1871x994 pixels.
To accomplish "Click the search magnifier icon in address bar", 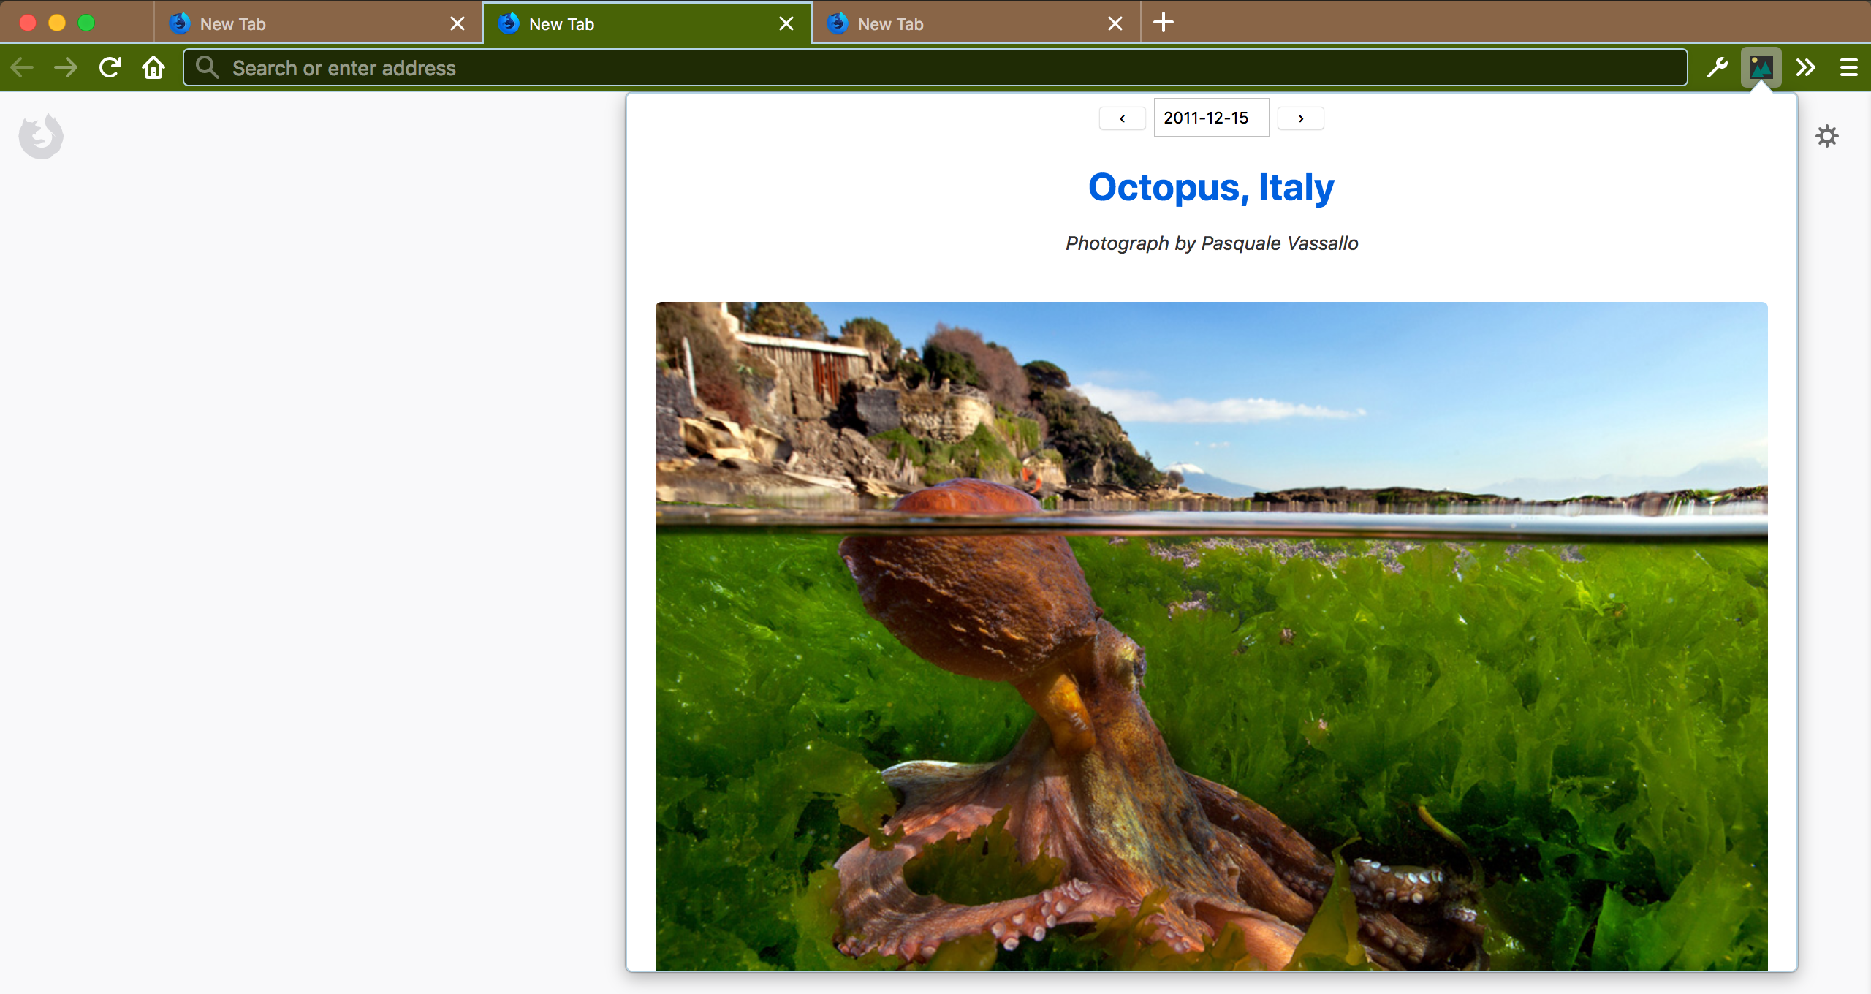I will 208,67.
